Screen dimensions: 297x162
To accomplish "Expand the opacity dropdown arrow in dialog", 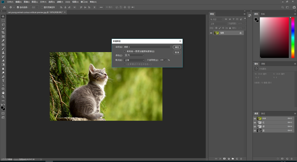I will pos(166,60).
